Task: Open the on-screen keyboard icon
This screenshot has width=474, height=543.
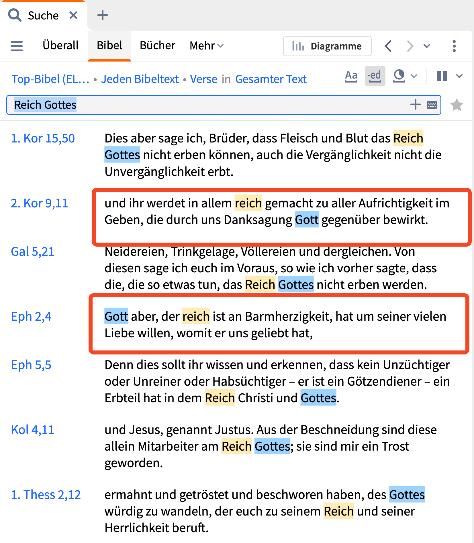Action: pyautogui.click(x=432, y=105)
